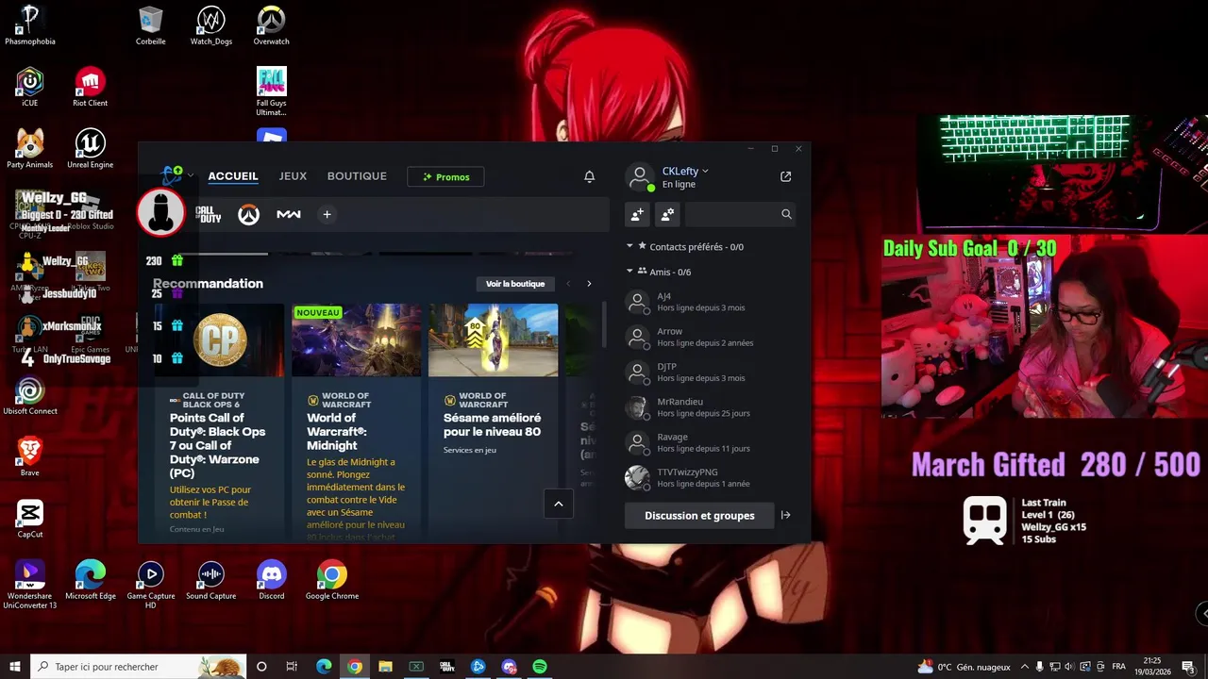Open the CapCut desktop shortcut
1208x679 pixels.
coord(30,519)
